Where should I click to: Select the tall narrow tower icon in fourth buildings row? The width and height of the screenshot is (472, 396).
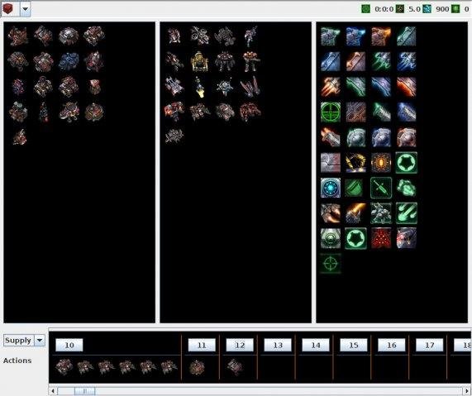44,112
